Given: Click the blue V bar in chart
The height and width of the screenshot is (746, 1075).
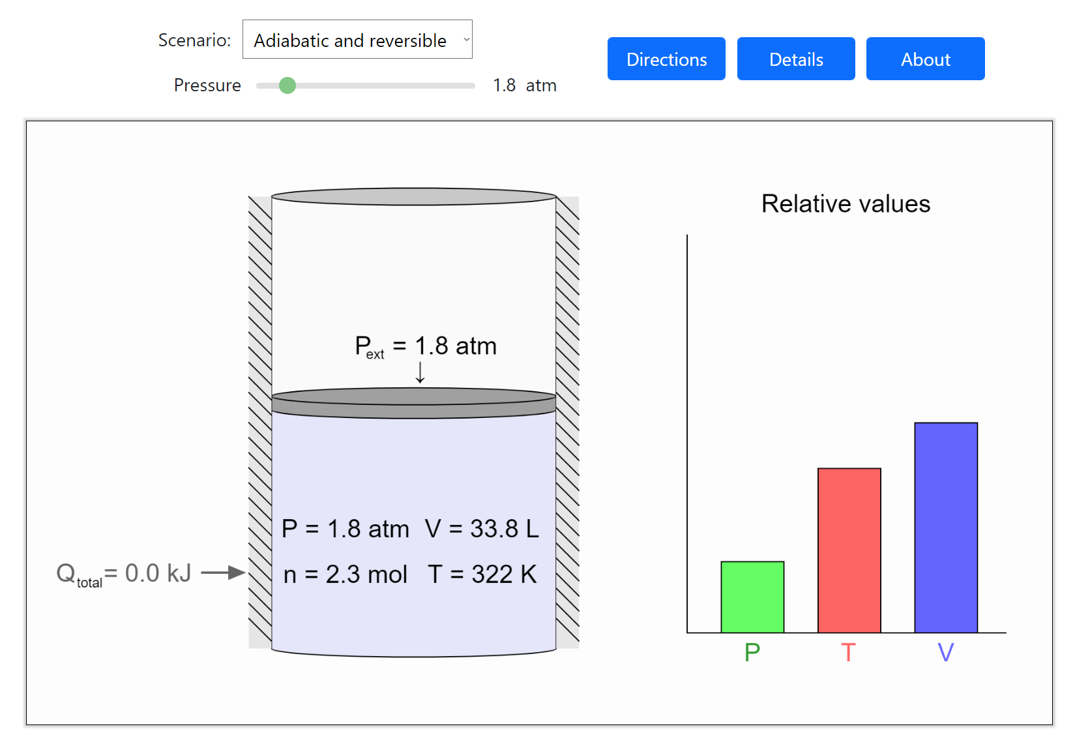Looking at the screenshot, I should click(945, 527).
